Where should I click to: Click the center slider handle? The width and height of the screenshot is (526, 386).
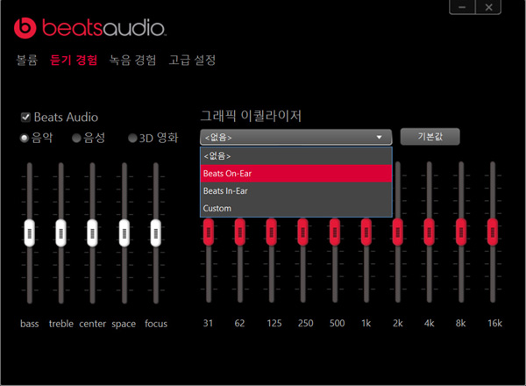93,233
